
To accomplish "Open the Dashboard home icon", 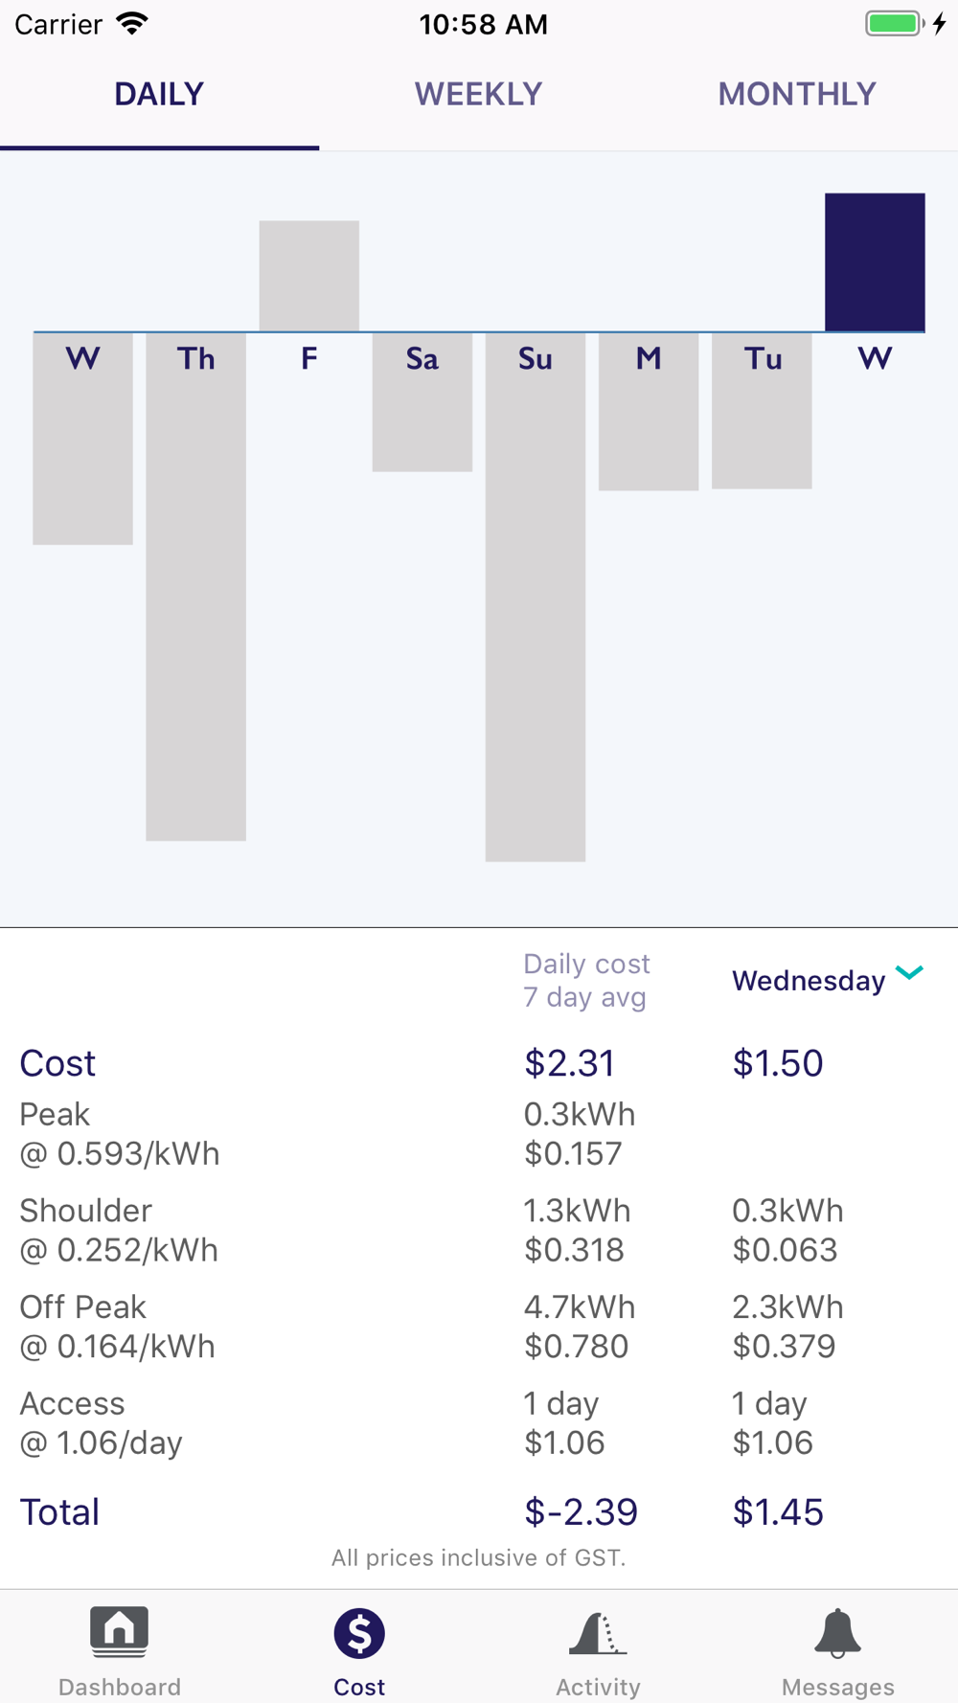I will (x=119, y=1632).
